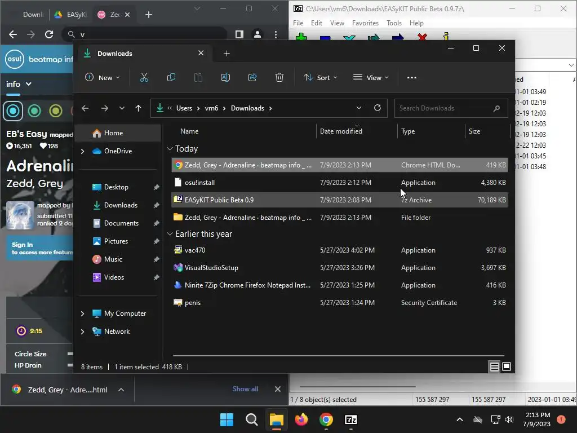Select the VisualStudioSetup file
Viewport: 577px width, 433px height.
[340, 268]
